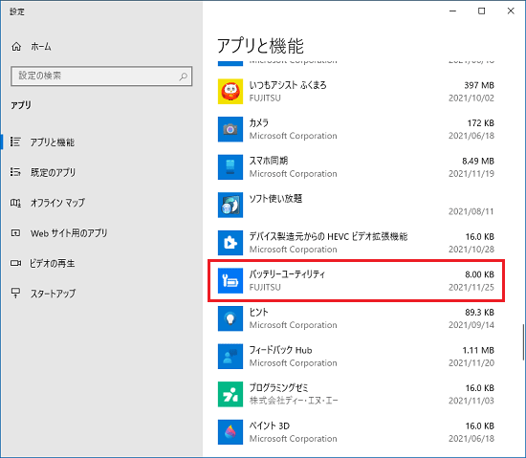Click the プログラミングゼミ app icon

coord(230,394)
